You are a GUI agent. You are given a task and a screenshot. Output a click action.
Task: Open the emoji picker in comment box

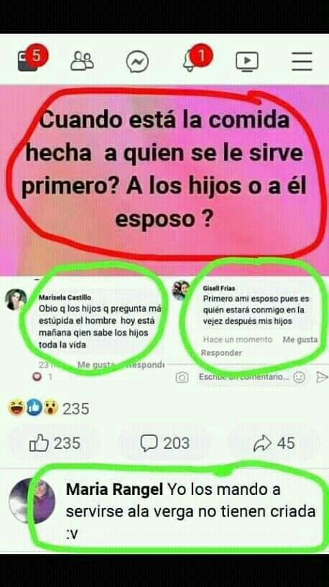[299, 377]
